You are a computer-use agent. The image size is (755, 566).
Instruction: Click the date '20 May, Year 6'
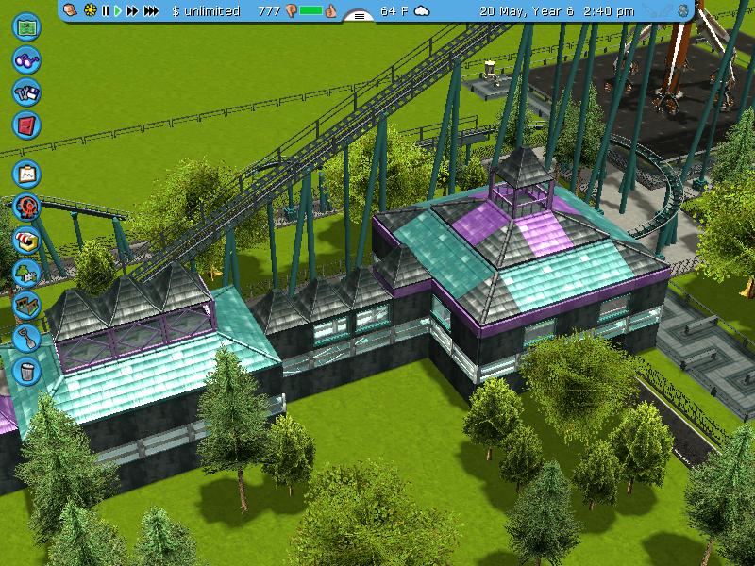tap(527, 11)
